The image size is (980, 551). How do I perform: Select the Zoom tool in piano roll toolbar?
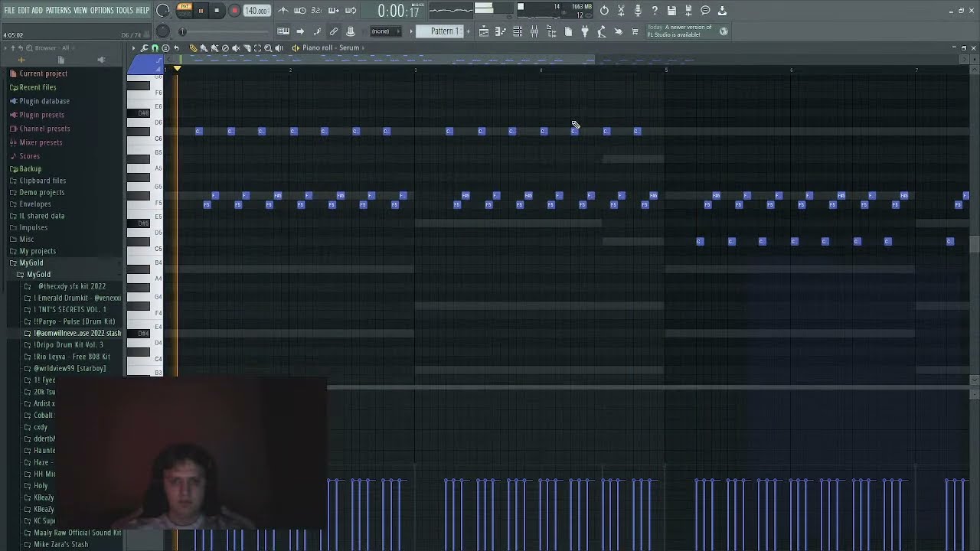(x=268, y=47)
